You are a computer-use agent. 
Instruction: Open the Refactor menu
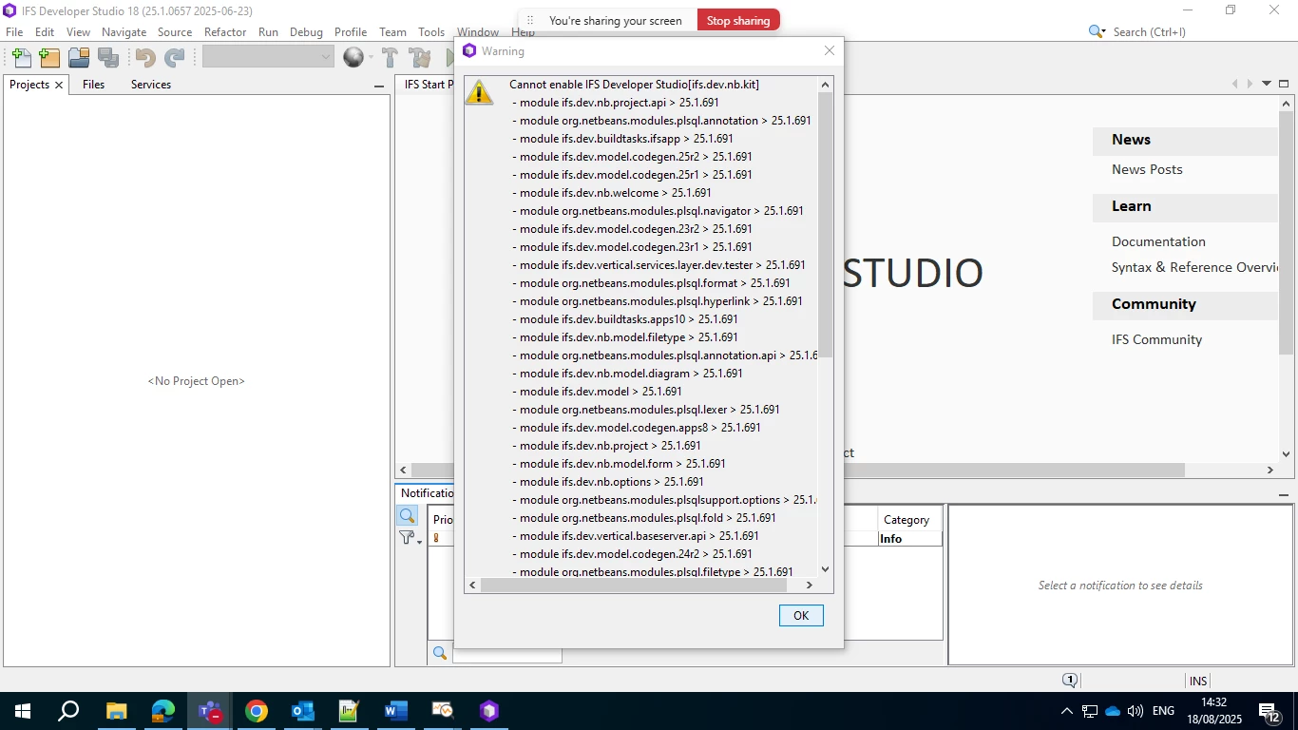coord(225,31)
